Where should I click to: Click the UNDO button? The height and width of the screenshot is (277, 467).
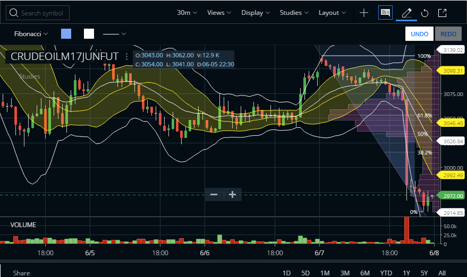tap(419, 34)
